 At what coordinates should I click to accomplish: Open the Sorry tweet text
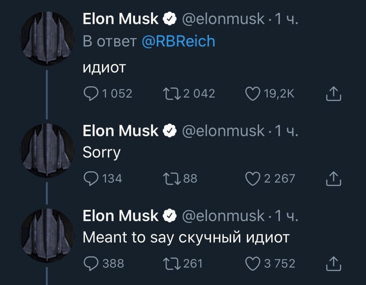(x=101, y=152)
